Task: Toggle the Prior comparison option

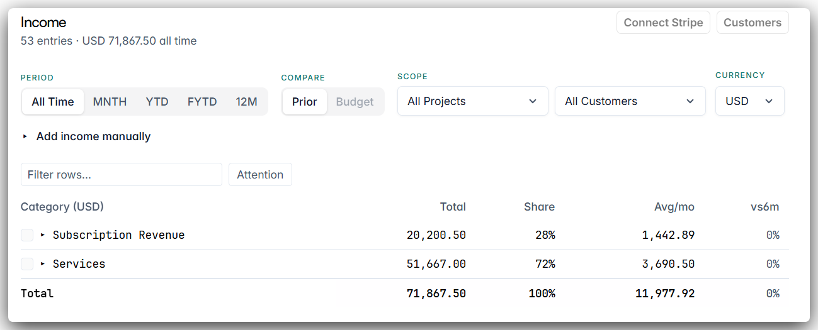Action: point(305,102)
